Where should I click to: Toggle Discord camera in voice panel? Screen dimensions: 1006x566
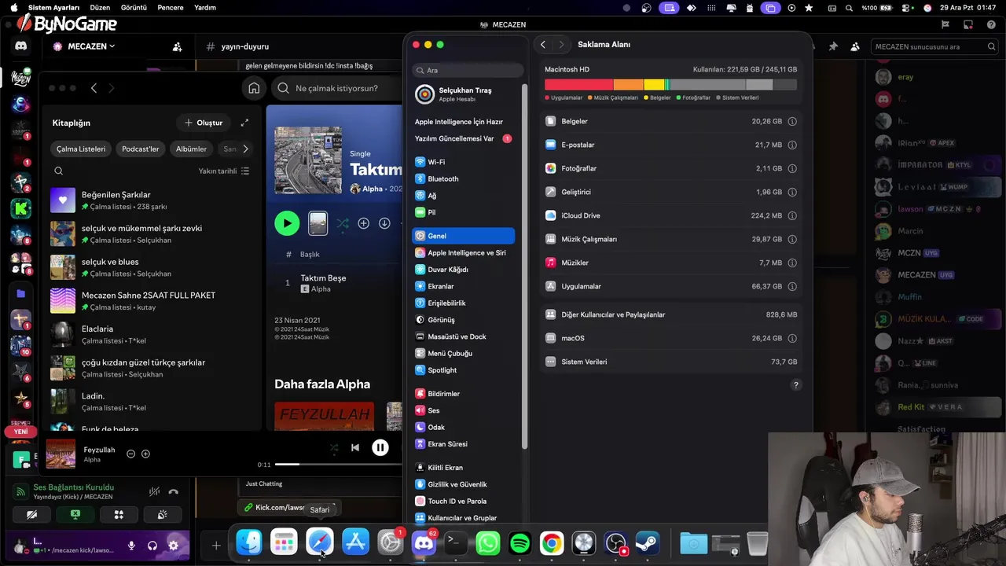click(x=31, y=515)
